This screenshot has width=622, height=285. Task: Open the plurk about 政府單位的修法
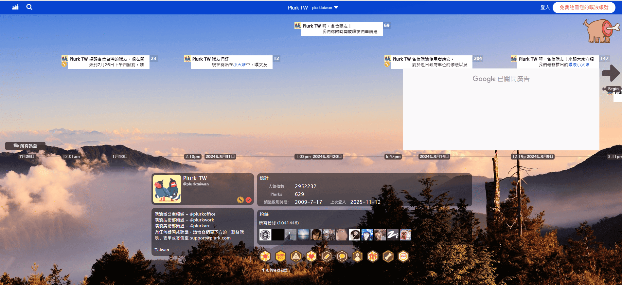click(432, 62)
